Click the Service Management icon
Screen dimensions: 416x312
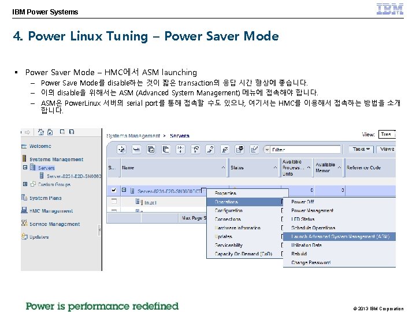[x=24, y=223]
